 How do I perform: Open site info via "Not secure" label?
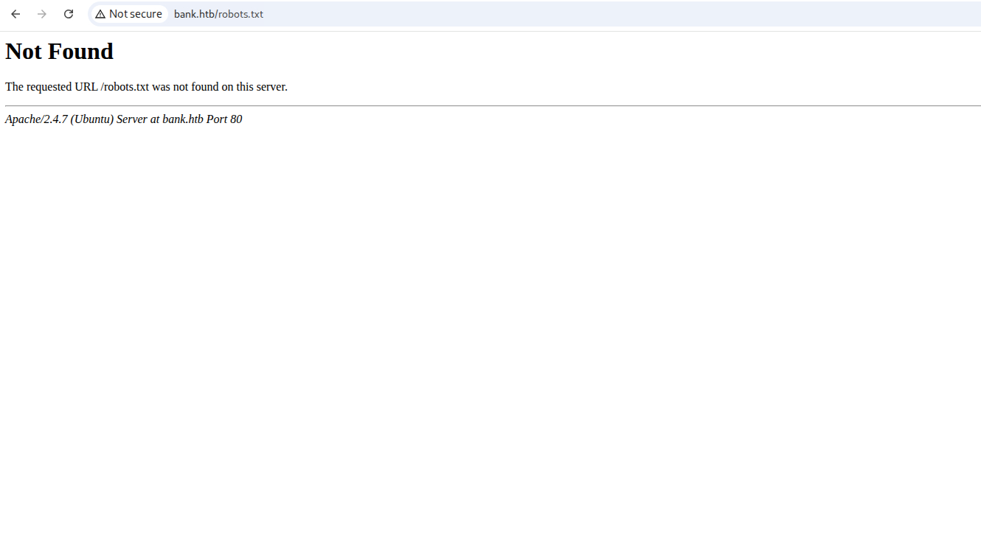[x=135, y=14]
